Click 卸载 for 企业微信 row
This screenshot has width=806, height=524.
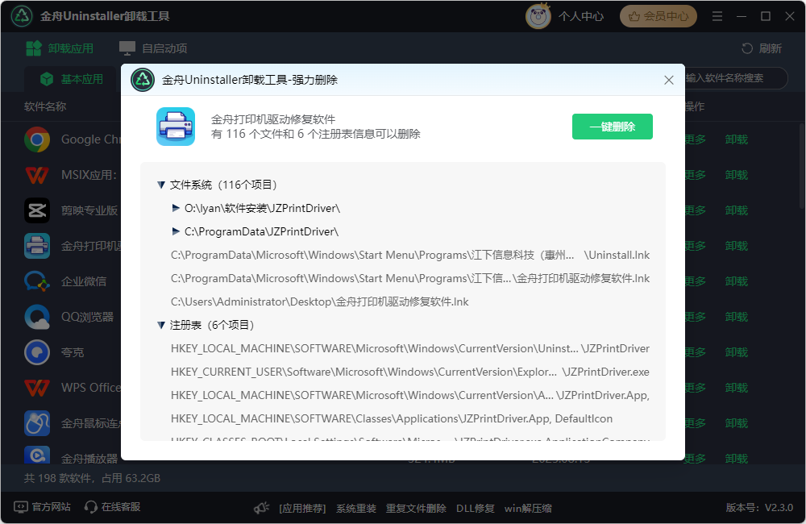pos(736,281)
